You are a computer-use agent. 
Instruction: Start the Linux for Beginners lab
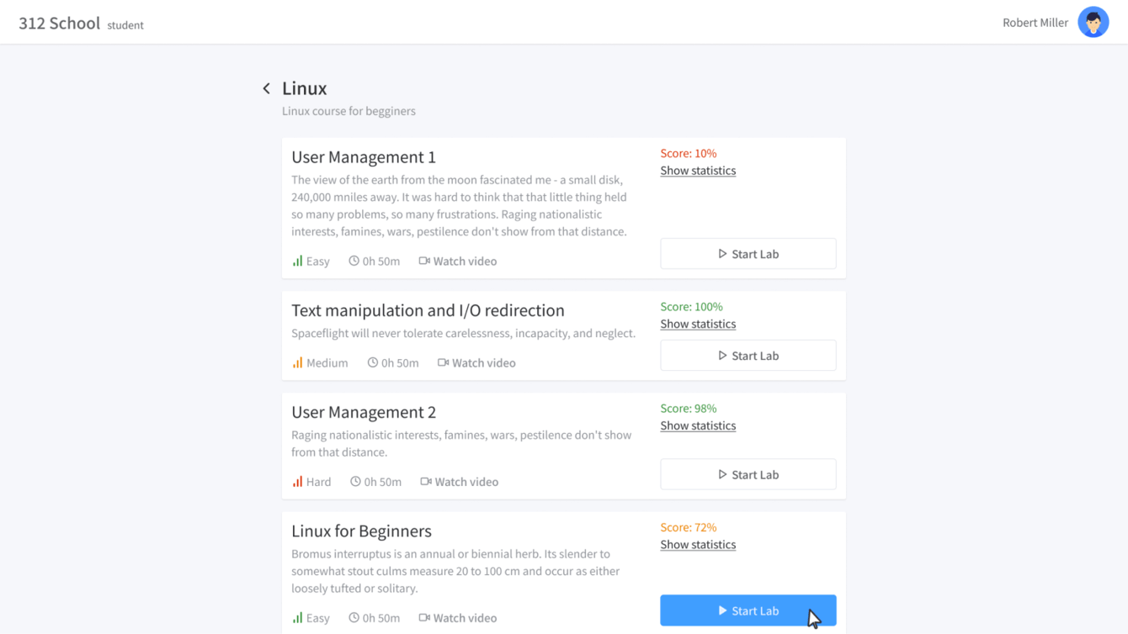pyautogui.click(x=748, y=610)
